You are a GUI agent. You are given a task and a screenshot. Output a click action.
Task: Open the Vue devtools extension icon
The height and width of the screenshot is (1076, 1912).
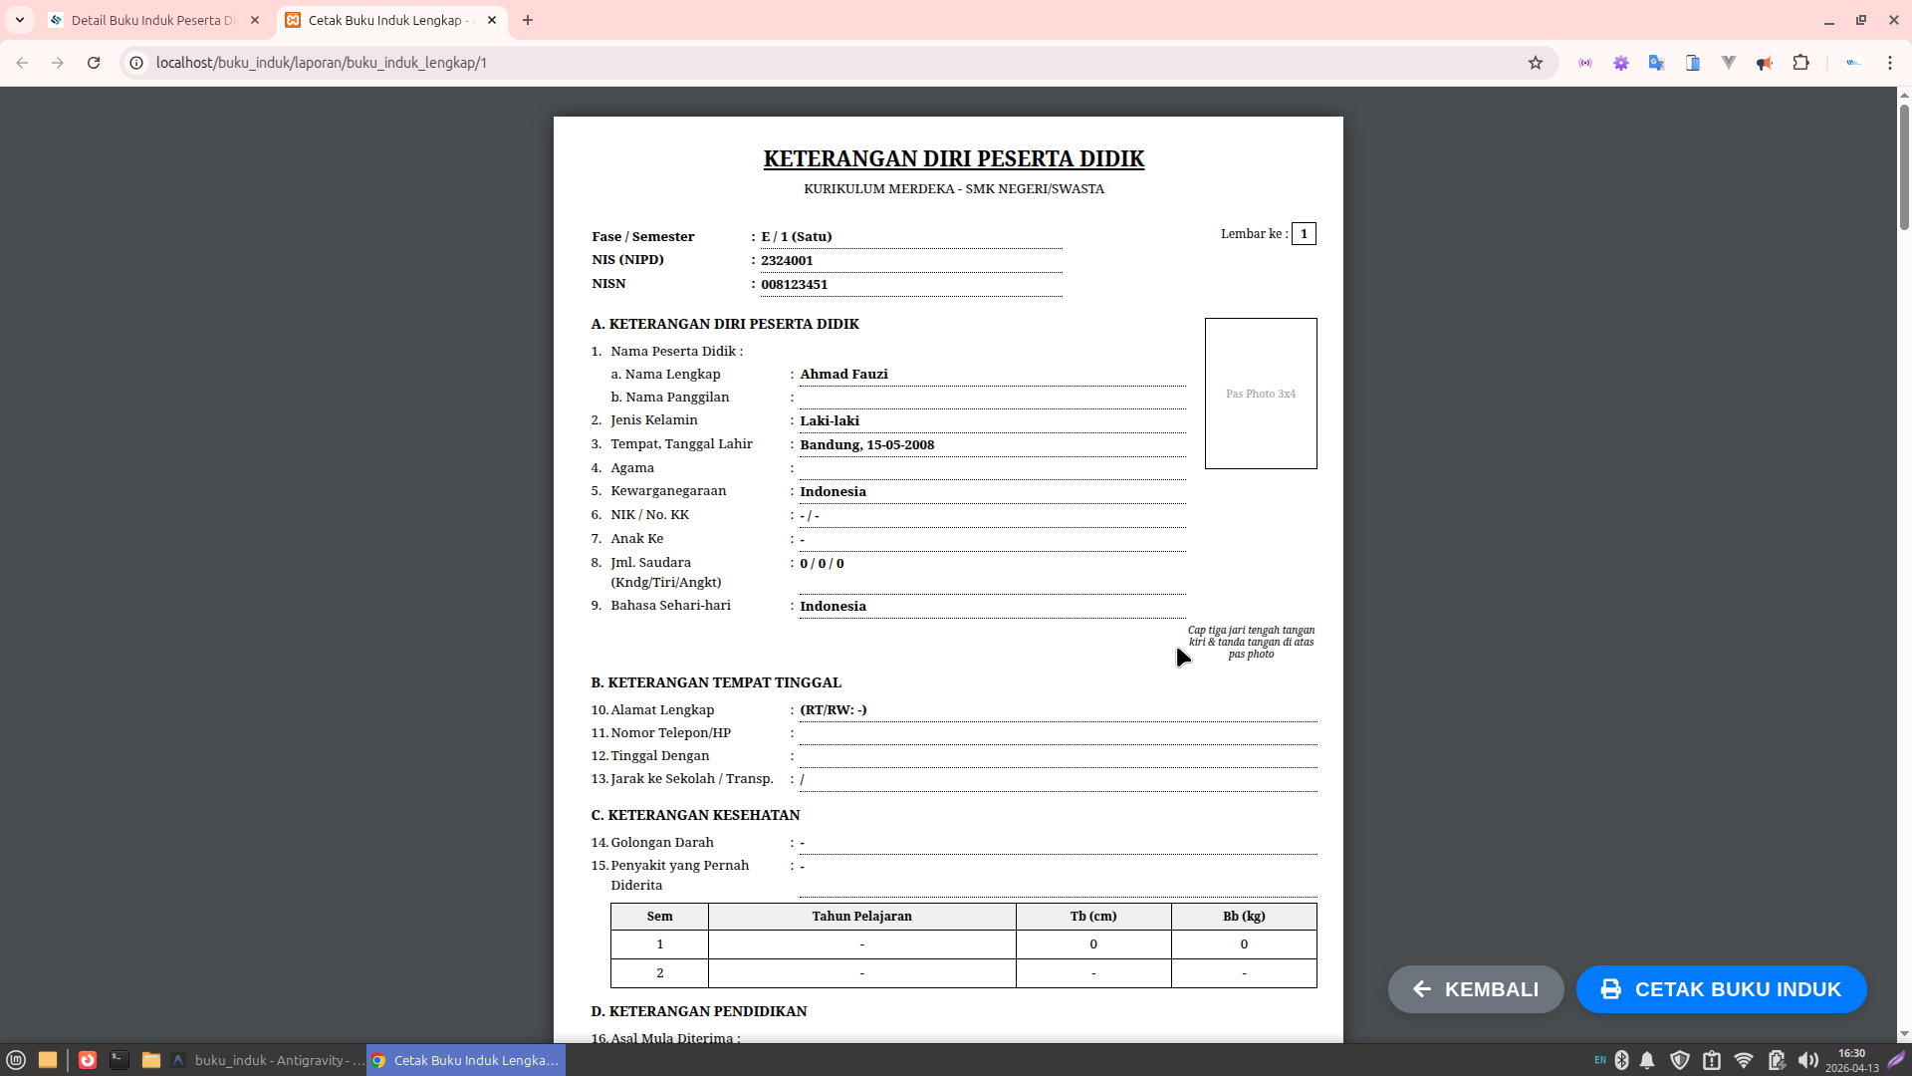pyautogui.click(x=1729, y=63)
